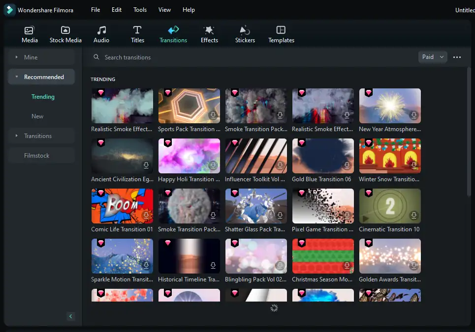Open the Stickers panel
Image resolution: width=475 pixels, height=332 pixels.
click(x=245, y=30)
